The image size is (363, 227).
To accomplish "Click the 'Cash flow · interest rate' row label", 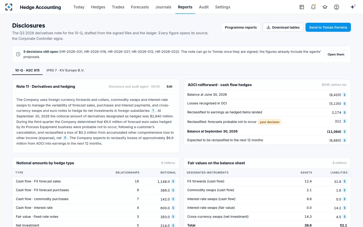I will pyautogui.click(x=34, y=208).
